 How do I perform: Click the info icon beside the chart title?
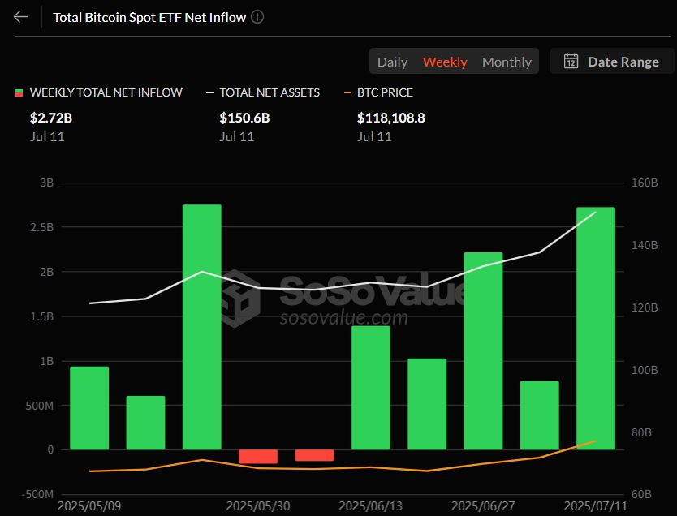pos(257,17)
